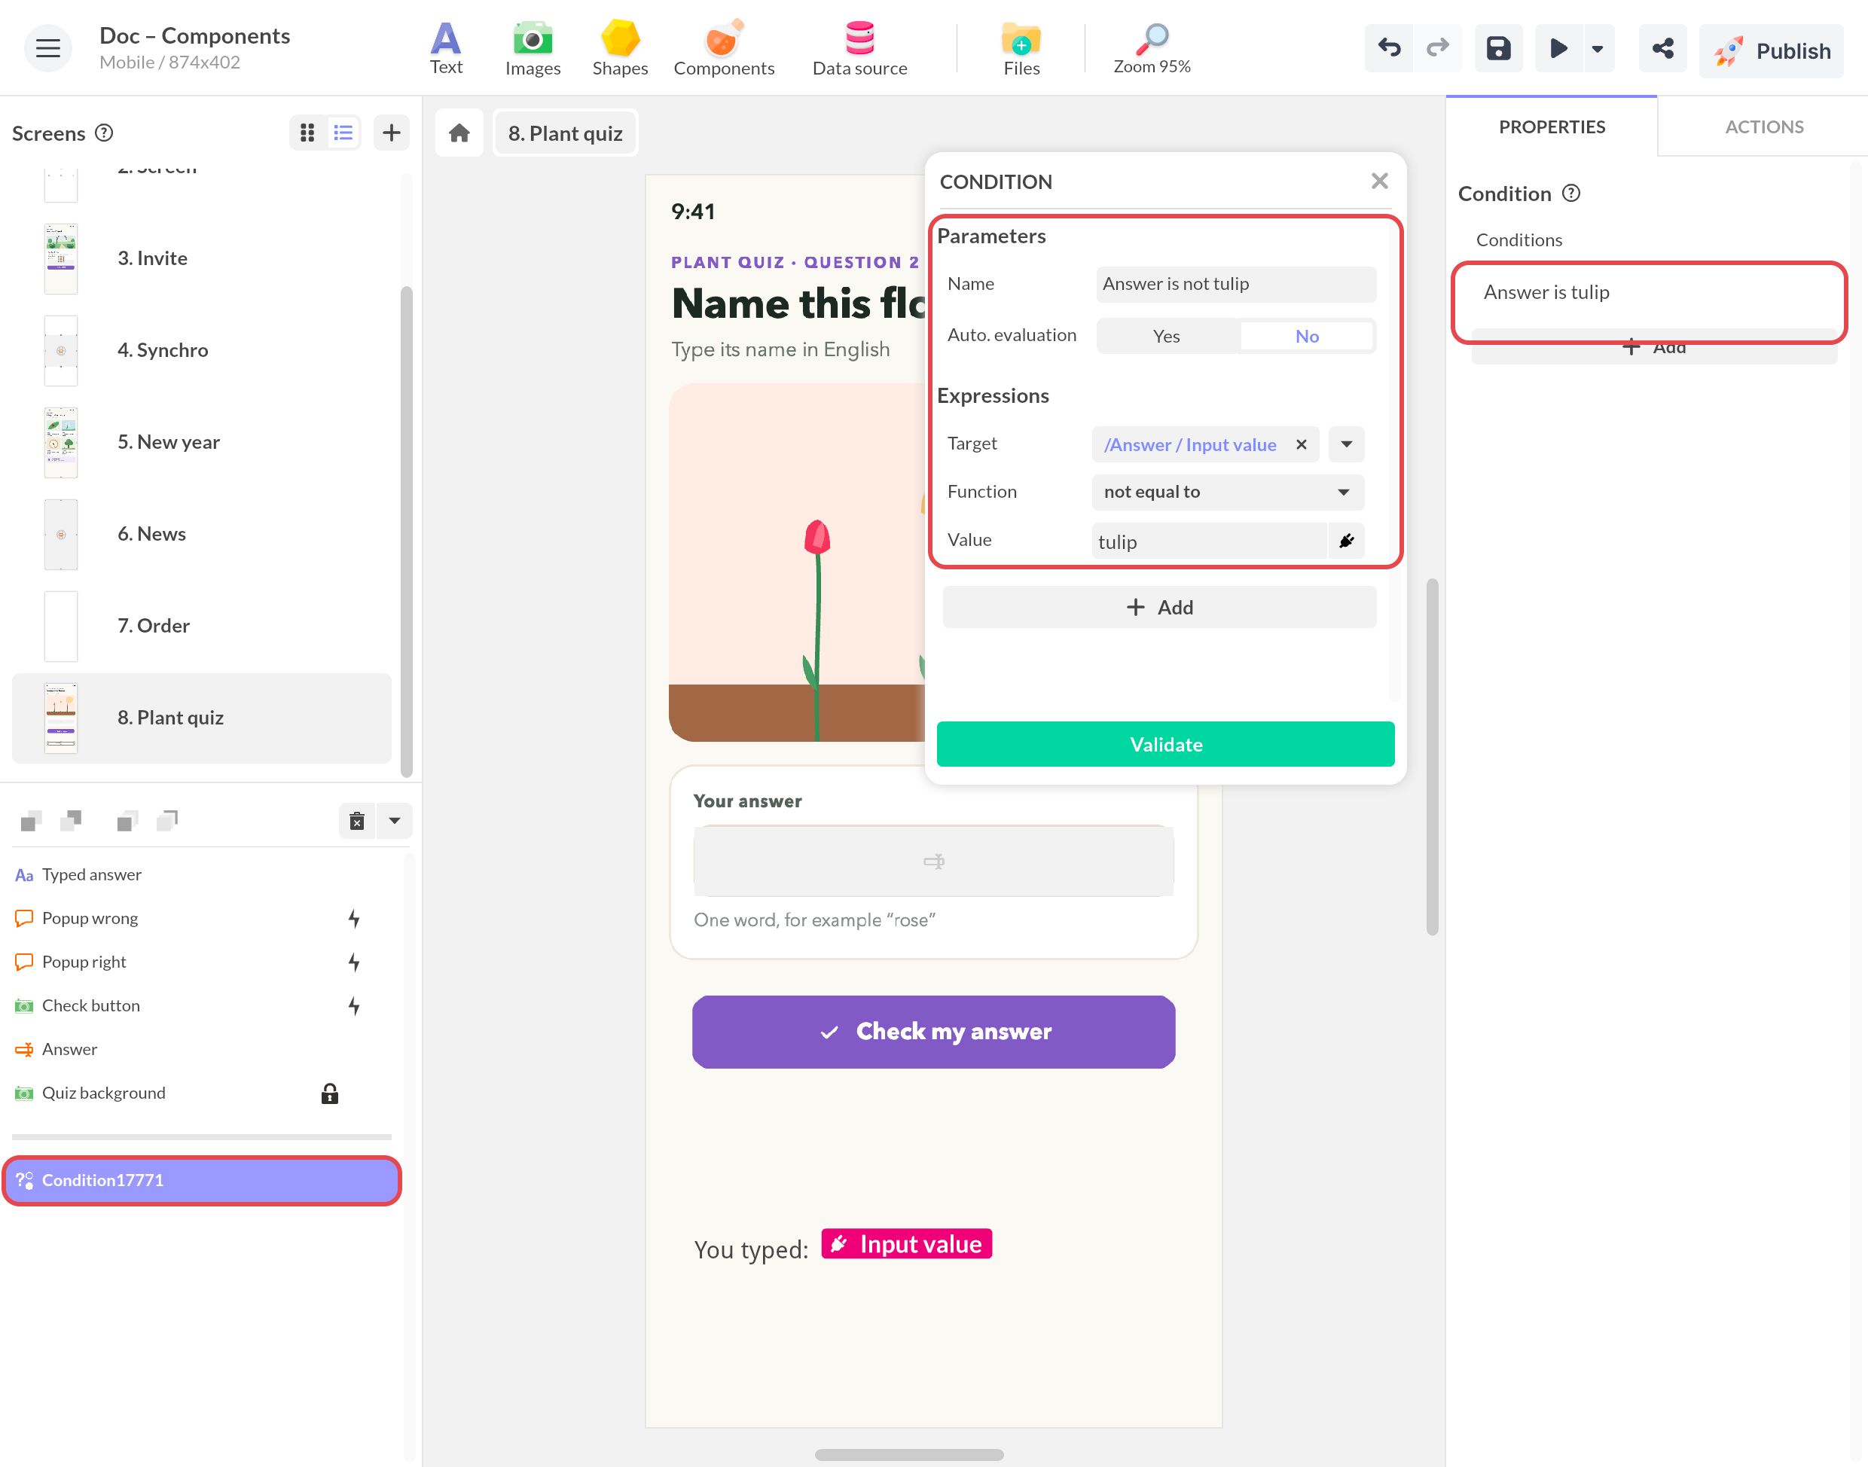Open the Components tool

(723, 48)
